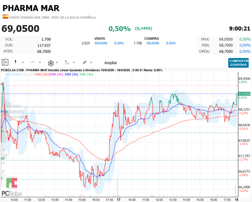Screen dimensions: 252x202
Task: Click the S2 support level label
Action: [x=2, y=159]
